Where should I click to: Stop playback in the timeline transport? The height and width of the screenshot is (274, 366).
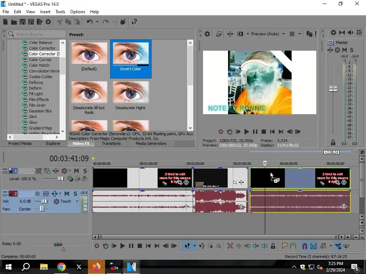pos(140,246)
